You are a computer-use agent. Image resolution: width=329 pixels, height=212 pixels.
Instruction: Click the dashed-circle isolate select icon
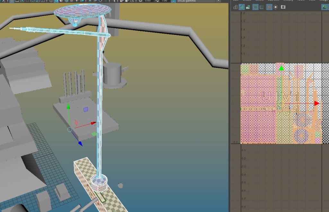(276, 7)
